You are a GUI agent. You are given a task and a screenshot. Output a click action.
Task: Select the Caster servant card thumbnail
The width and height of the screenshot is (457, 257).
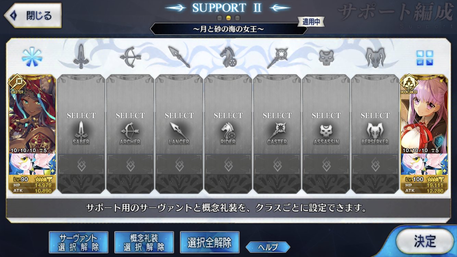click(32, 134)
